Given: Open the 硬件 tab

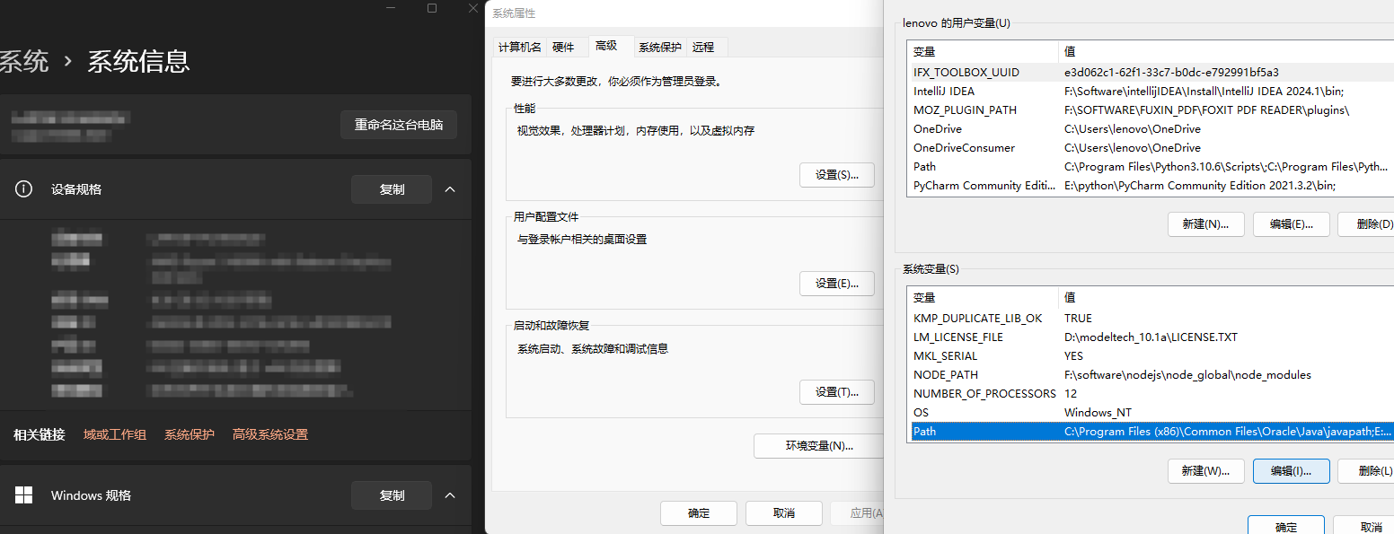Looking at the screenshot, I should click(563, 48).
